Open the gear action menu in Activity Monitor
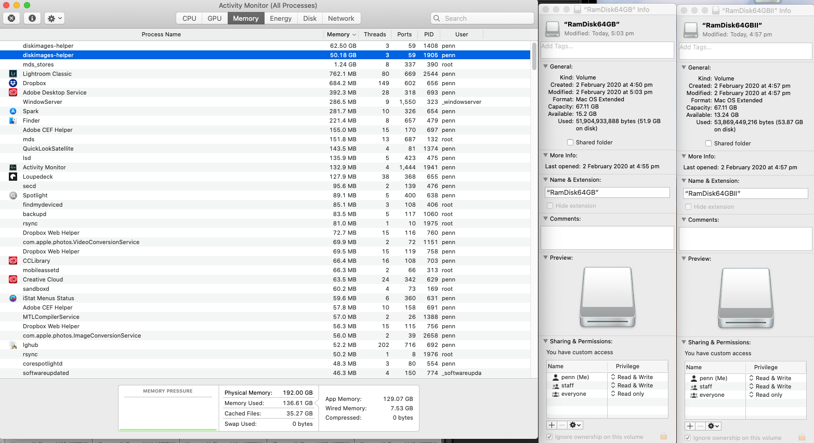Viewport: 814px width, 443px height. click(55, 18)
